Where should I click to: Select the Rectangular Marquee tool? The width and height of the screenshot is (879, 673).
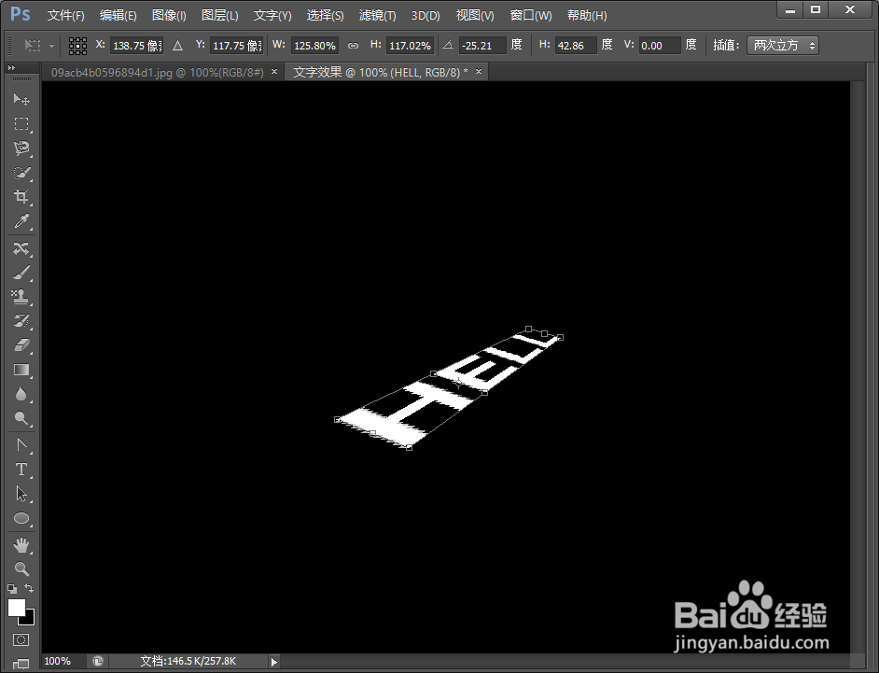point(21,123)
